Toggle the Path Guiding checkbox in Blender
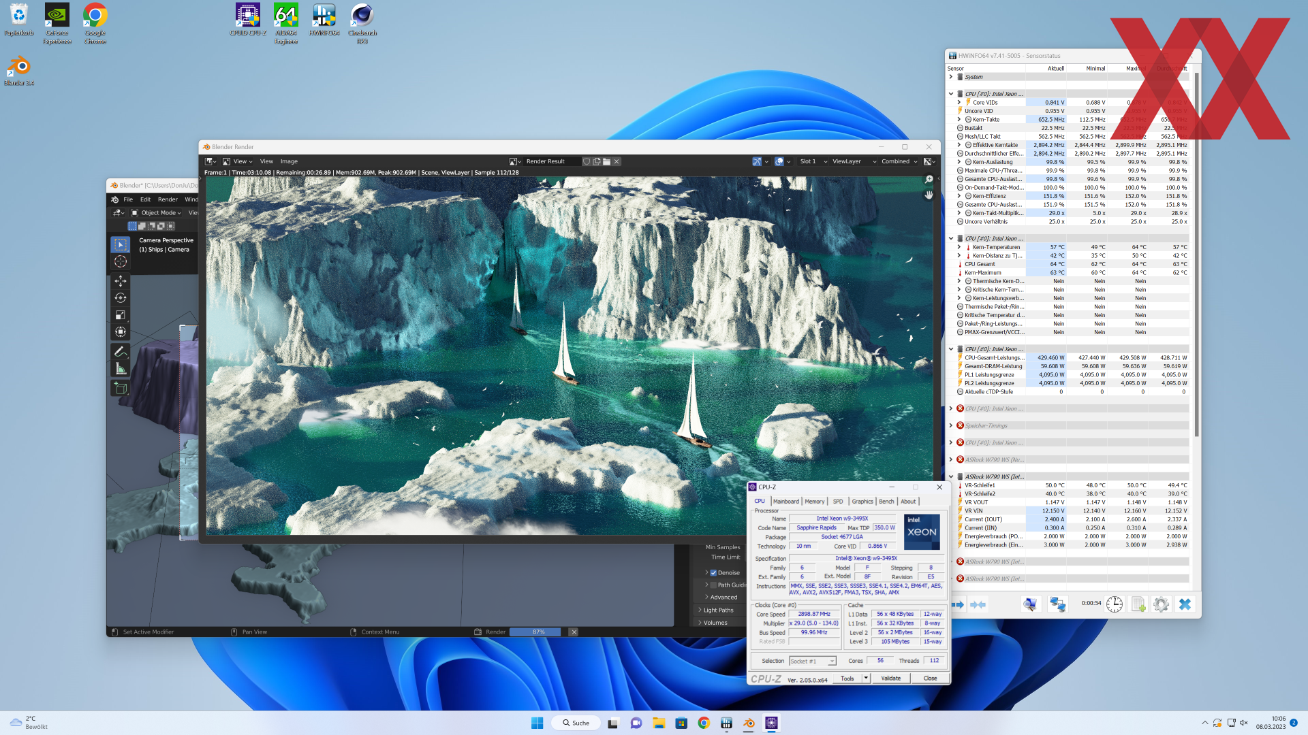 pyautogui.click(x=713, y=585)
